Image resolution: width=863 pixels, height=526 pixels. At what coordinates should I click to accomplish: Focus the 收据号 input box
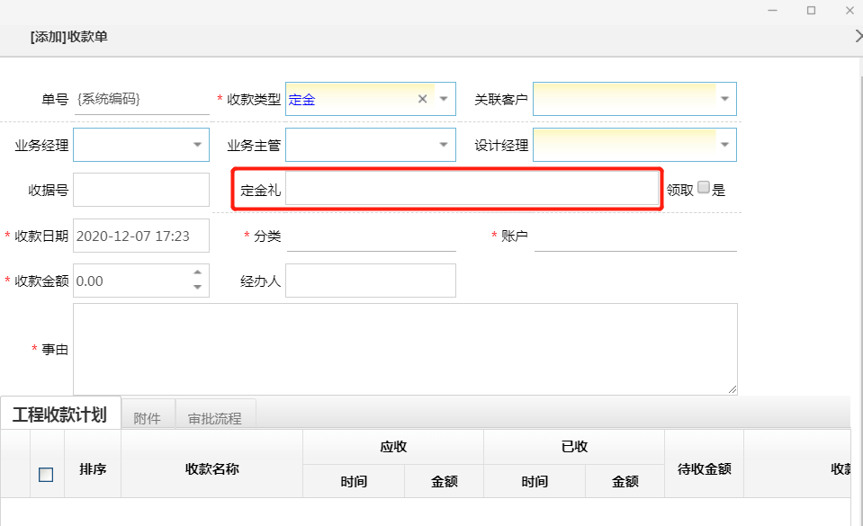[140, 190]
